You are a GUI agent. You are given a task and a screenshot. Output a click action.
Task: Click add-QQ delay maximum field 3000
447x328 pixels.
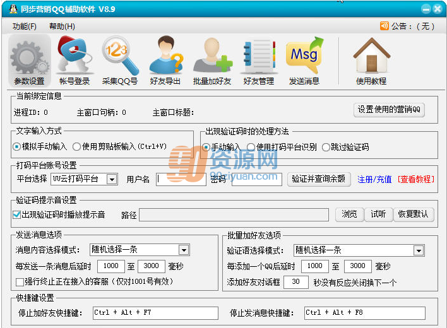[x=358, y=266]
